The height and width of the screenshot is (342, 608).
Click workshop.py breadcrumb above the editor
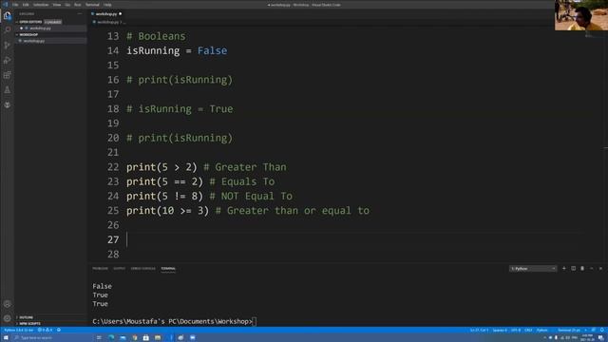107,22
